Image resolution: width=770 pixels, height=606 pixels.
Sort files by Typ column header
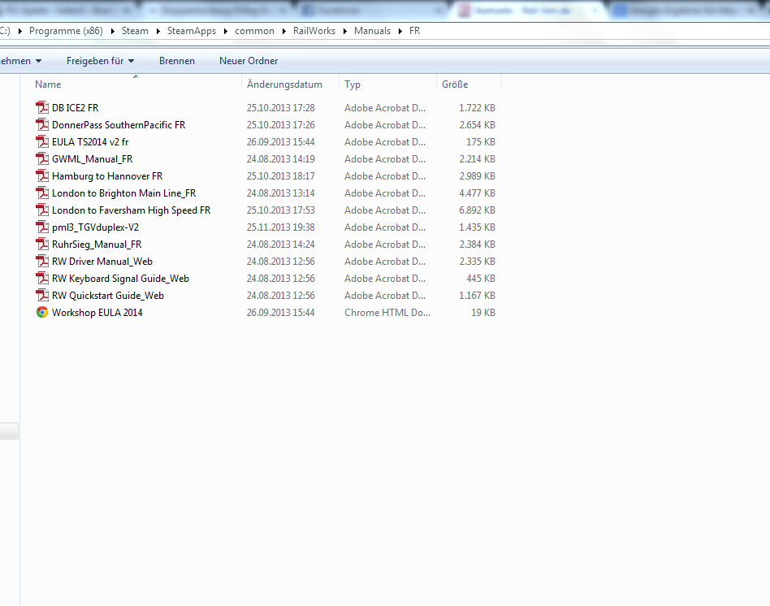click(x=352, y=84)
